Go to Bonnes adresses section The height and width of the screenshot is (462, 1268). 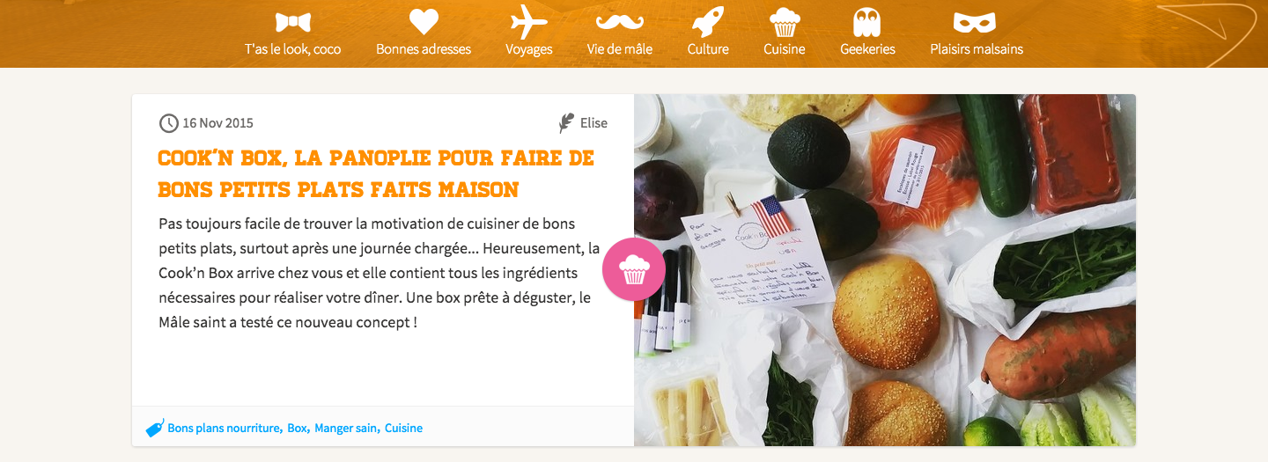(x=424, y=49)
